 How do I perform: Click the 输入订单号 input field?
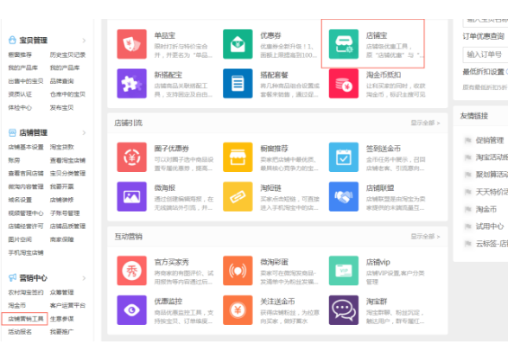485,54
